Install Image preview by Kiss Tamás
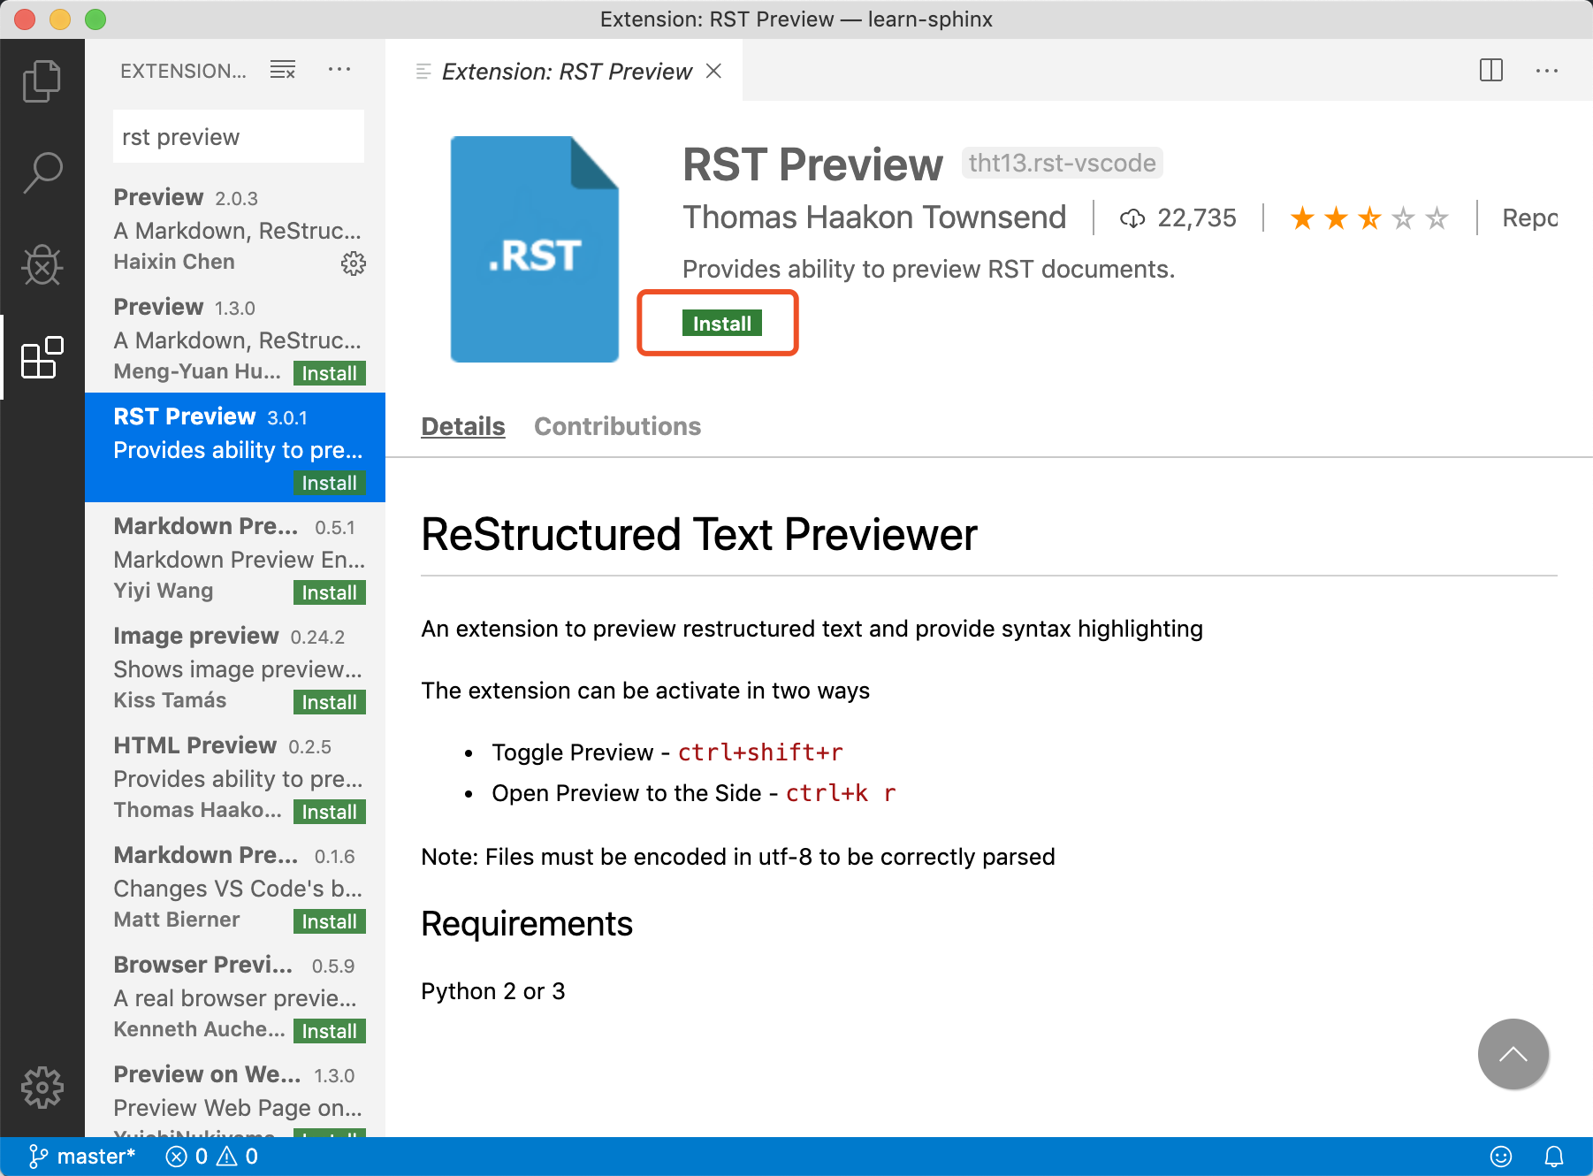Viewport: 1593px width, 1176px height. tap(329, 702)
